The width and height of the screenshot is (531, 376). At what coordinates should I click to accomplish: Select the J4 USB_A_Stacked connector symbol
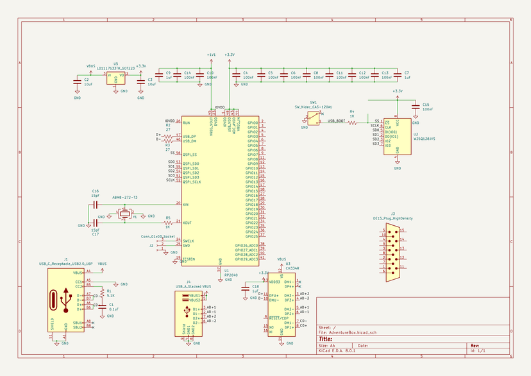tap(189, 314)
